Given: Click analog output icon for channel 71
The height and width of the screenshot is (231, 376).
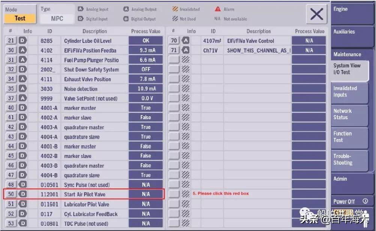Looking at the screenshot, I should [x=186, y=50].
